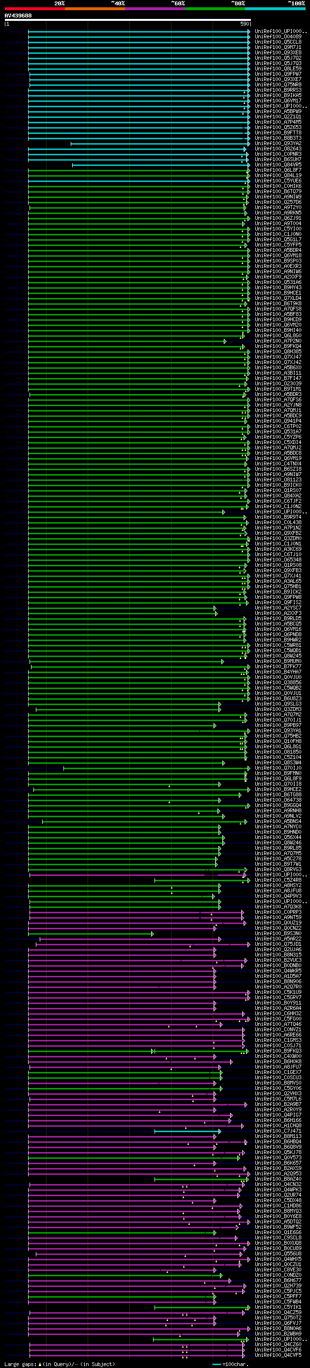Select UniRef100_B6HBQ4 label

(278, 1142)
